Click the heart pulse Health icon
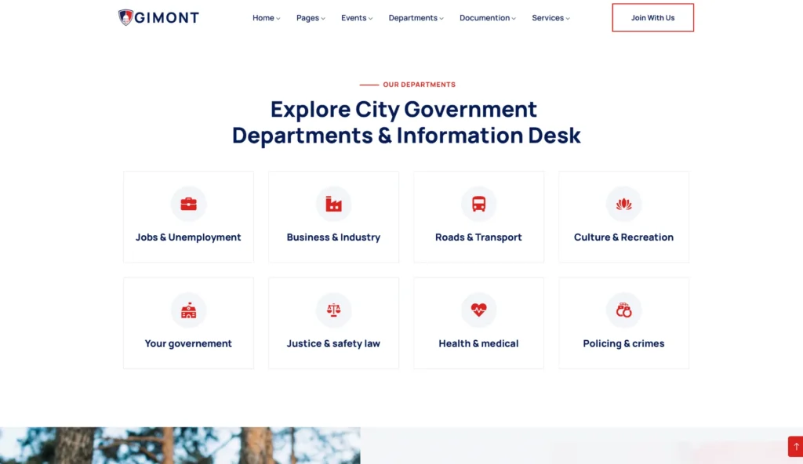Viewport: 803px width, 464px height. point(478,310)
